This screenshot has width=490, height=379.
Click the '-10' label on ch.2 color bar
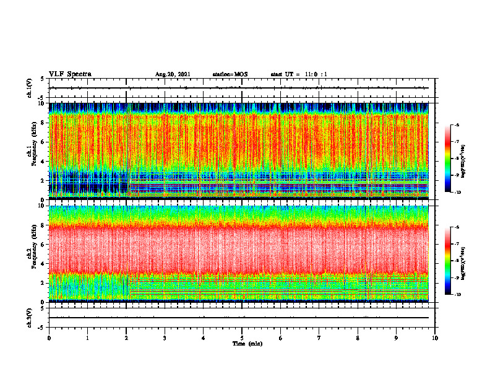[x=458, y=294]
